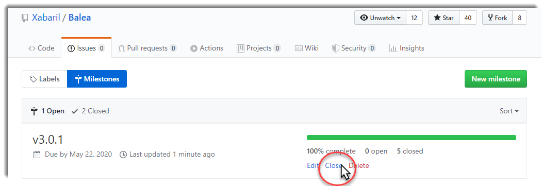This screenshot has height=186, width=542.
Task: Open the Security shield icon tab
Action: tap(335, 48)
